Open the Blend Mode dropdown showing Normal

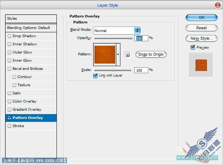tap(117, 30)
